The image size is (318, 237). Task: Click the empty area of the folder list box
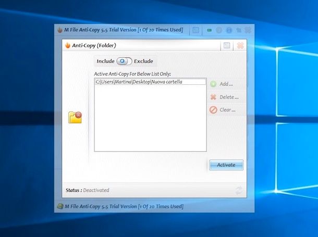tap(150, 118)
